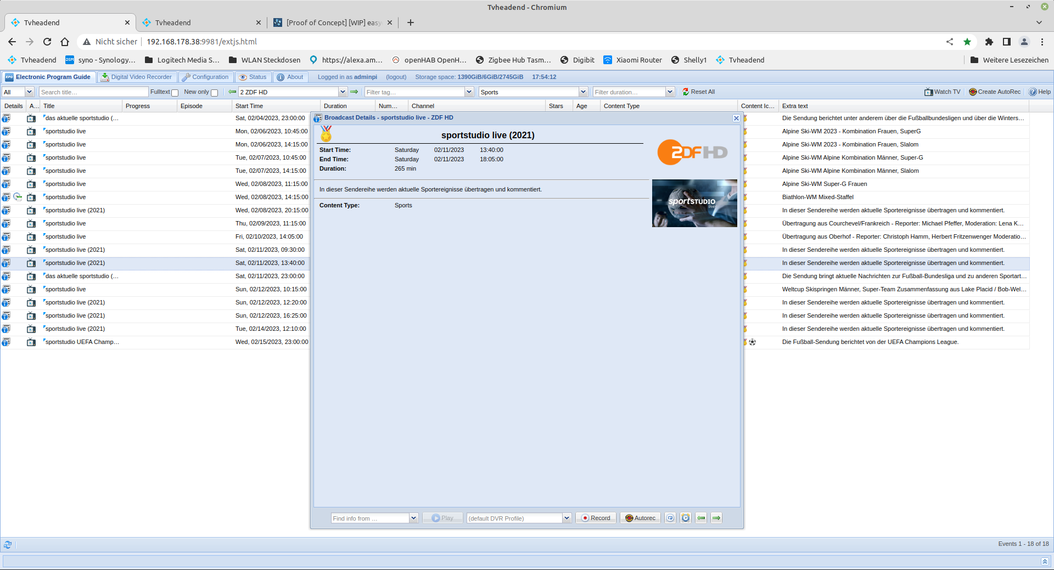
Task: Click record icon for sportstudio live Tue 10:45:00
Action: coord(31,158)
